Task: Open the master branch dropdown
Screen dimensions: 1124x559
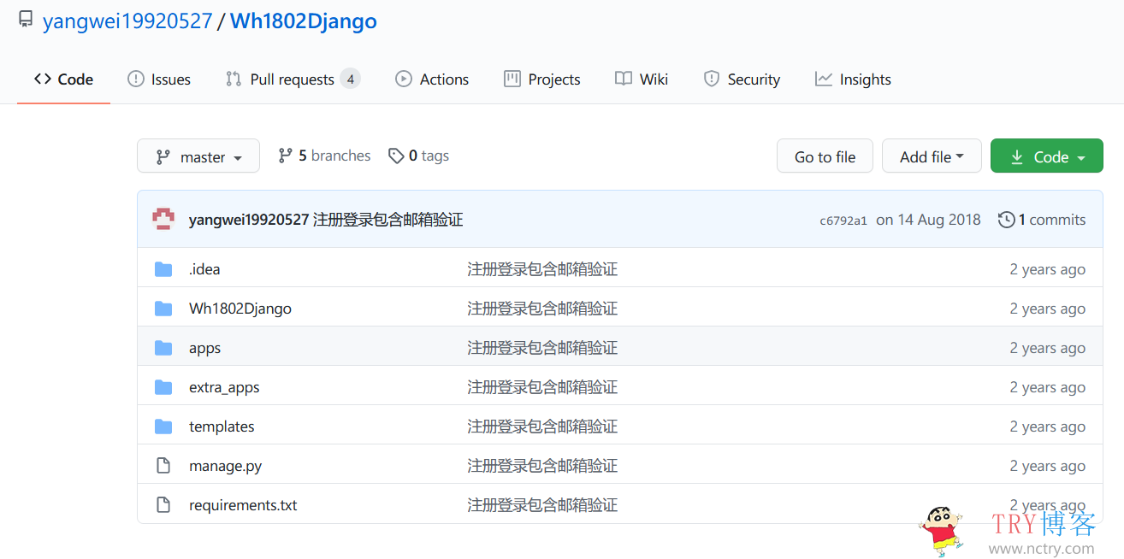Action: pos(198,156)
